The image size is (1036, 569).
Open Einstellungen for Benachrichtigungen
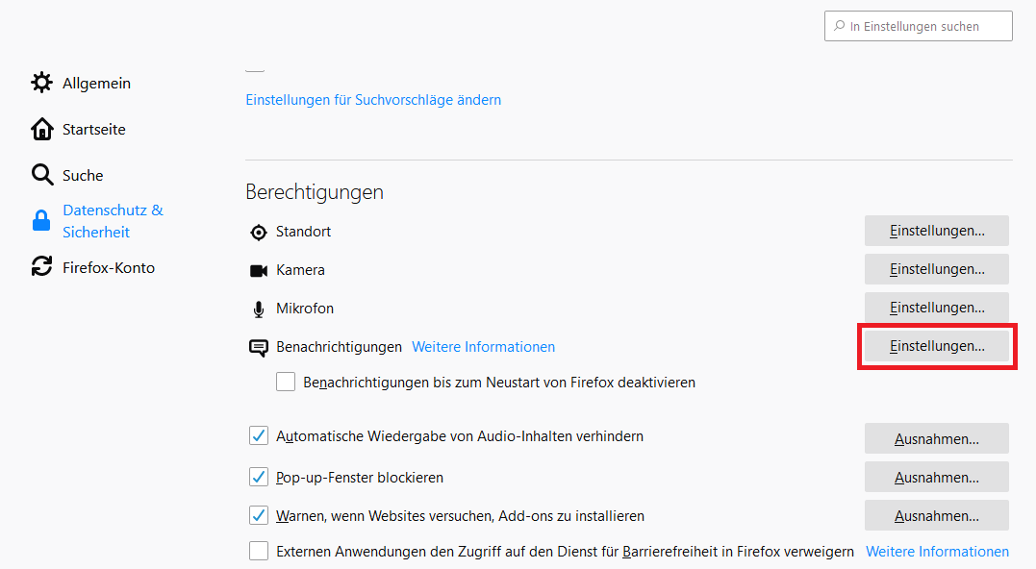point(936,346)
